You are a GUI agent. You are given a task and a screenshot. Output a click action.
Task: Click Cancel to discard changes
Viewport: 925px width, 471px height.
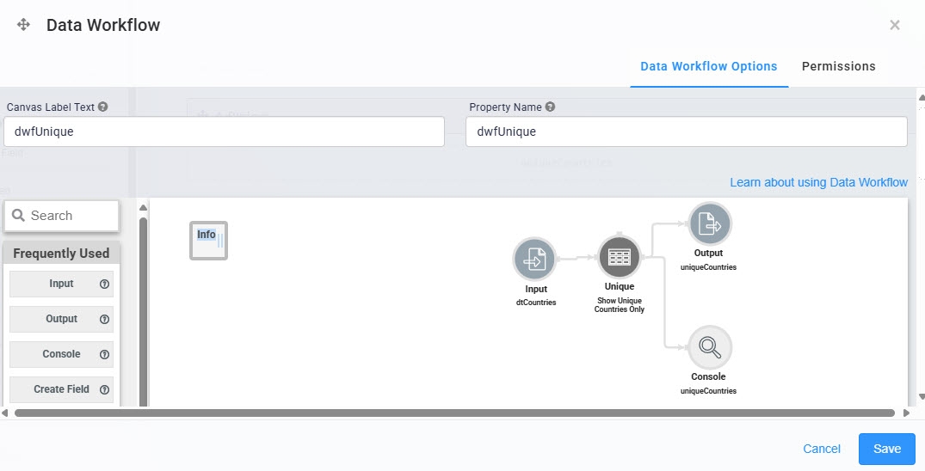coord(822,450)
